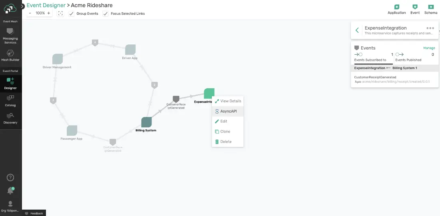440x216 pixels.
Task: Add a new Application
Action: [396, 9]
